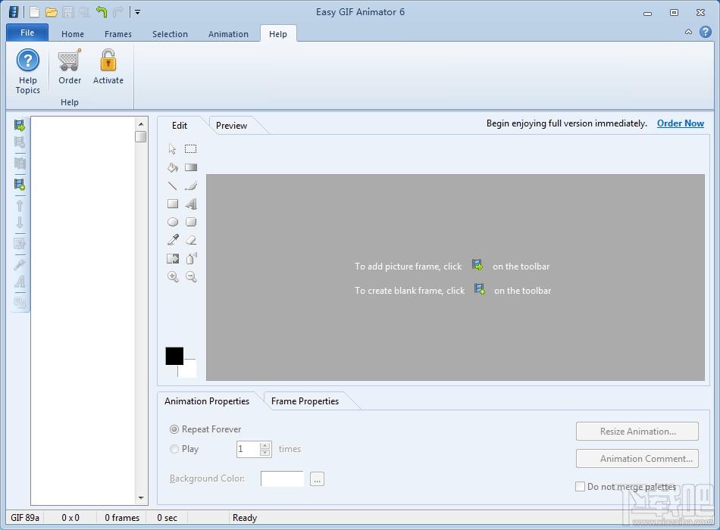Switch to the Frames ribbon tab
Screen dimensions: 720x530
(118, 34)
